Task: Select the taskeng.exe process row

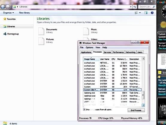Action: pyautogui.click(x=112, y=93)
